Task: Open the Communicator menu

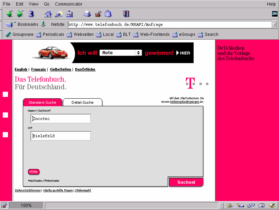Action: coord(68,4)
